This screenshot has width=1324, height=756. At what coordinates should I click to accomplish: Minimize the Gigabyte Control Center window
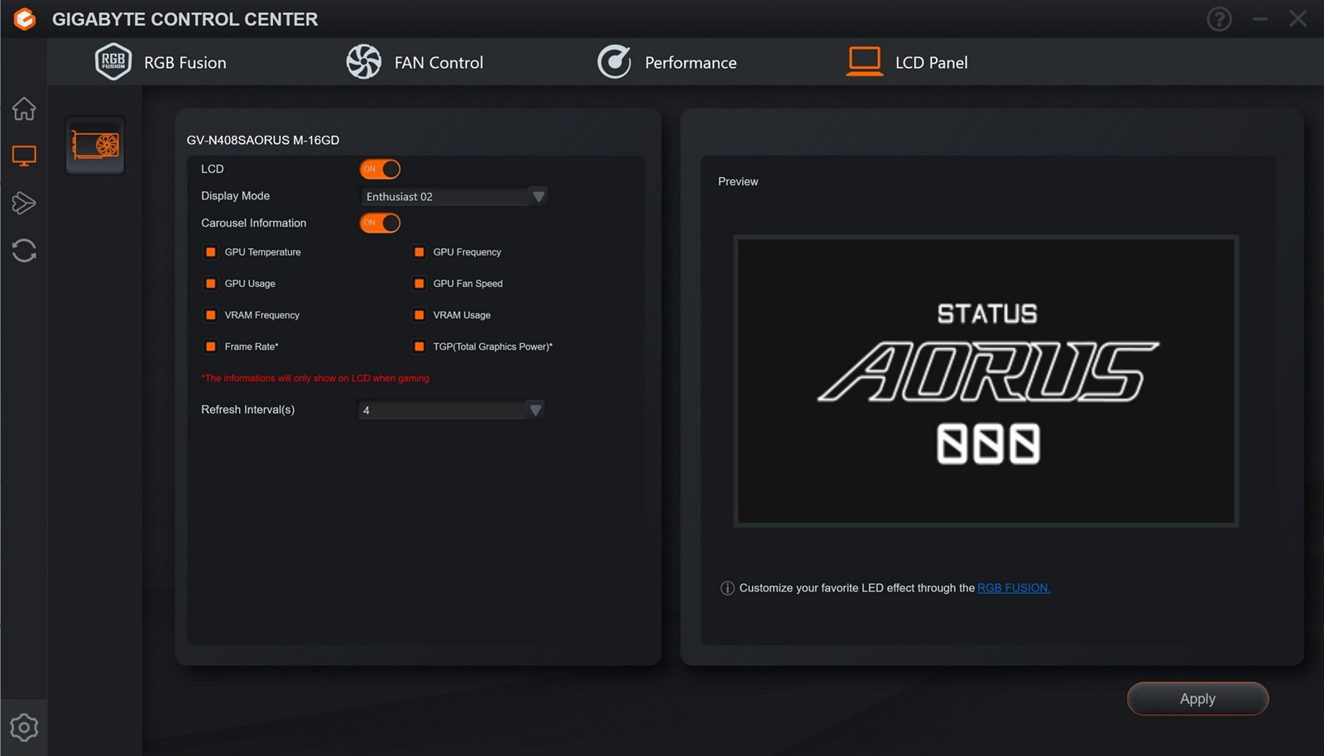[x=1260, y=18]
